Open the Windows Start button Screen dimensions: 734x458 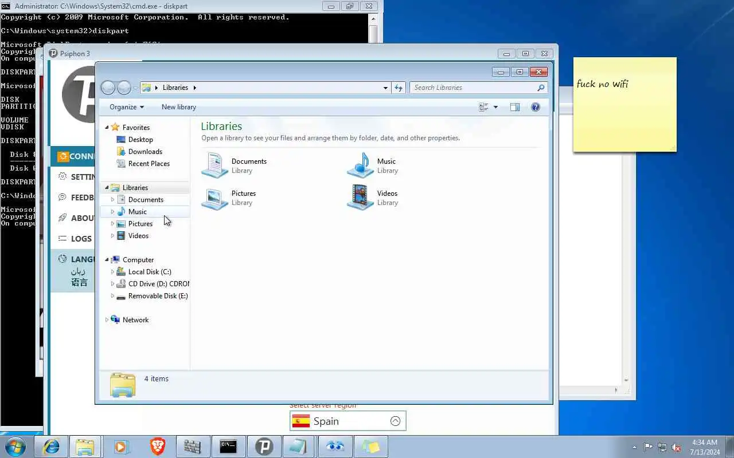point(15,447)
